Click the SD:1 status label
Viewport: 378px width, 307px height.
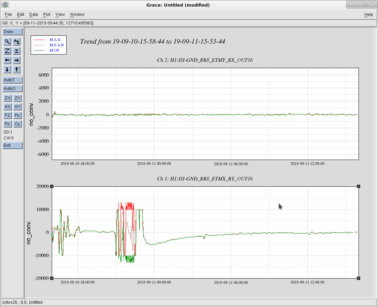coord(8,132)
